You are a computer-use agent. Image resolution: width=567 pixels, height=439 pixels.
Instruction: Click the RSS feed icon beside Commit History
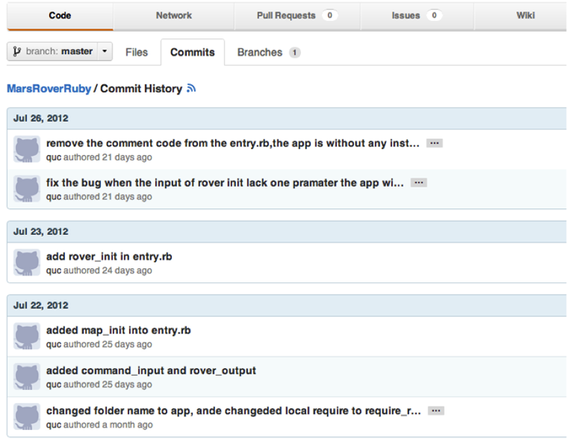click(191, 88)
